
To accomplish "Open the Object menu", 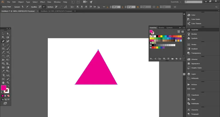I will (21, 2).
